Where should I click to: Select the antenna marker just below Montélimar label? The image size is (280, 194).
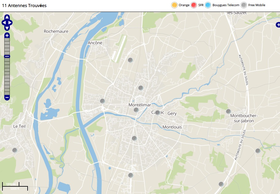[x=136, y=110]
